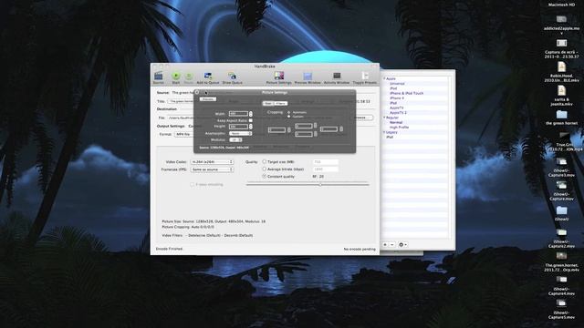Image resolution: width=584 pixels, height=328 pixels.
Task: Toggle the 2-pass encoding checkbox
Action: (x=193, y=184)
